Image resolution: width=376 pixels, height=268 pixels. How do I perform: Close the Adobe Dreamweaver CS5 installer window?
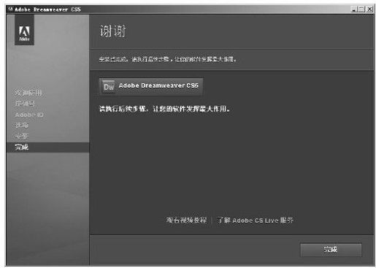(x=369, y=9)
